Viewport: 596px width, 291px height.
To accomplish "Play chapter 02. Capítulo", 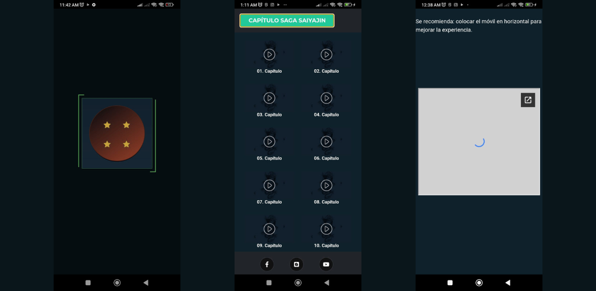I will pyautogui.click(x=327, y=55).
